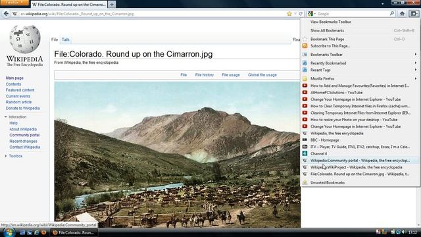Click the About Wikipedia link
421x237 pixels.
click(x=23, y=129)
